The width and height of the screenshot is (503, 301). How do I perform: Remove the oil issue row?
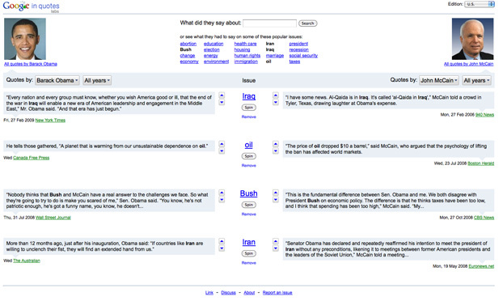[x=248, y=166]
